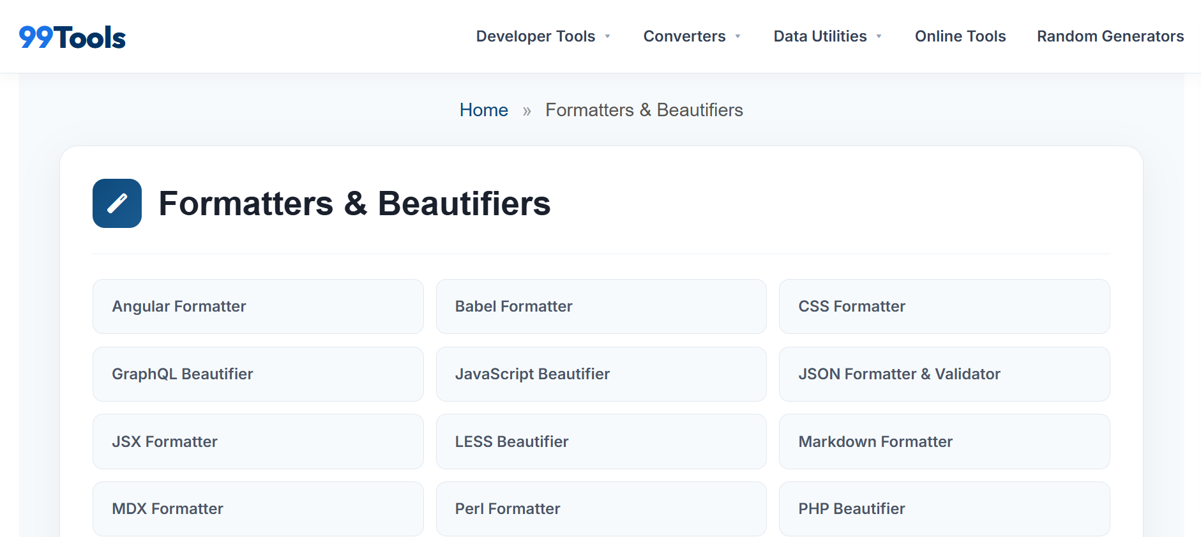Open the LESS Beautifier tool
The image size is (1201, 537).
pyautogui.click(x=601, y=441)
